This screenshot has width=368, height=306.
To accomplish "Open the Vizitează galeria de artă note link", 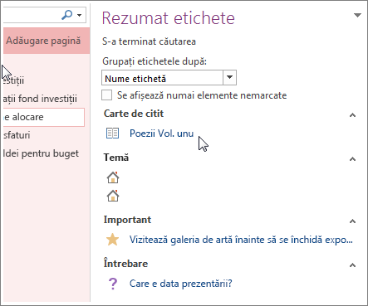I will (x=241, y=240).
